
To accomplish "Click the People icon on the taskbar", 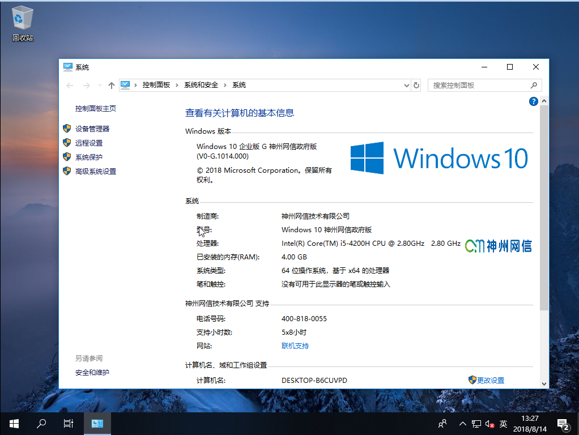I will point(442,424).
